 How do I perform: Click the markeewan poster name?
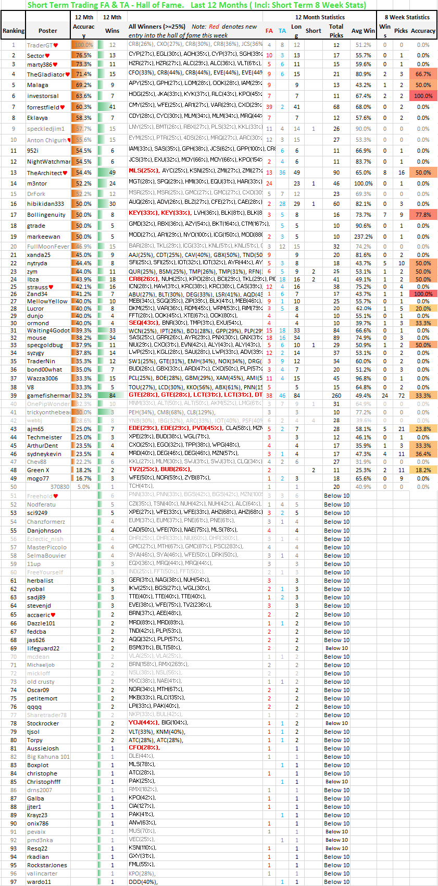click(44, 237)
